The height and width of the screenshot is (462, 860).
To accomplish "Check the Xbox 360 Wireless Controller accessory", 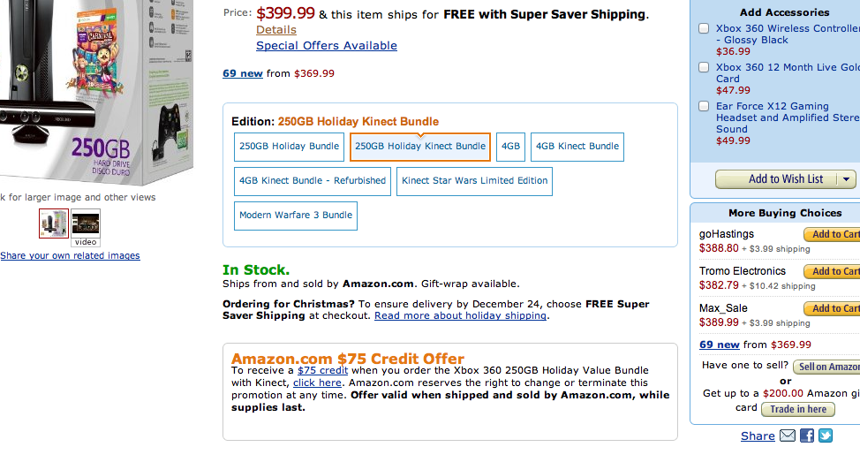I will point(704,29).
